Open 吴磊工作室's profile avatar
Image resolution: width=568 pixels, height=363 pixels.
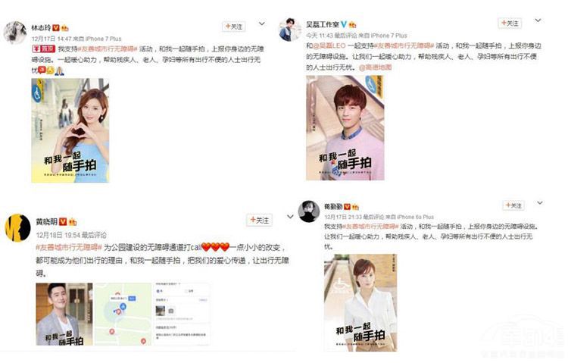[290, 30]
